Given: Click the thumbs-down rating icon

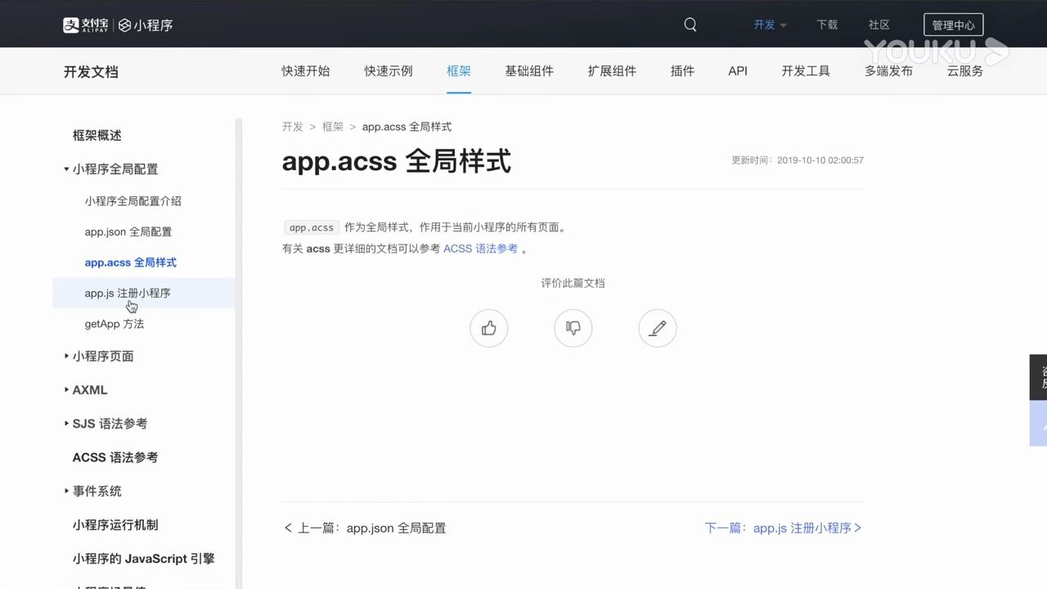Looking at the screenshot, I should pos(573,328).
